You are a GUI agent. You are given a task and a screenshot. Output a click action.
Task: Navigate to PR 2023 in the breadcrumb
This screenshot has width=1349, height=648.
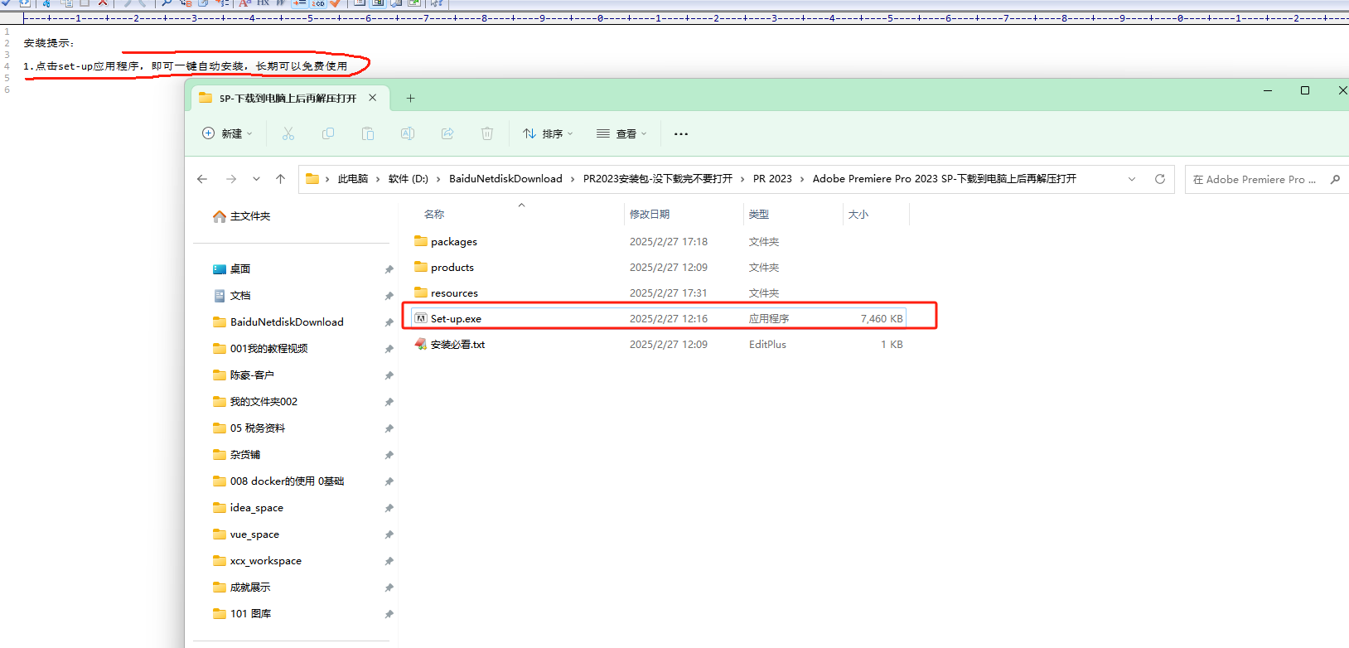772,179
